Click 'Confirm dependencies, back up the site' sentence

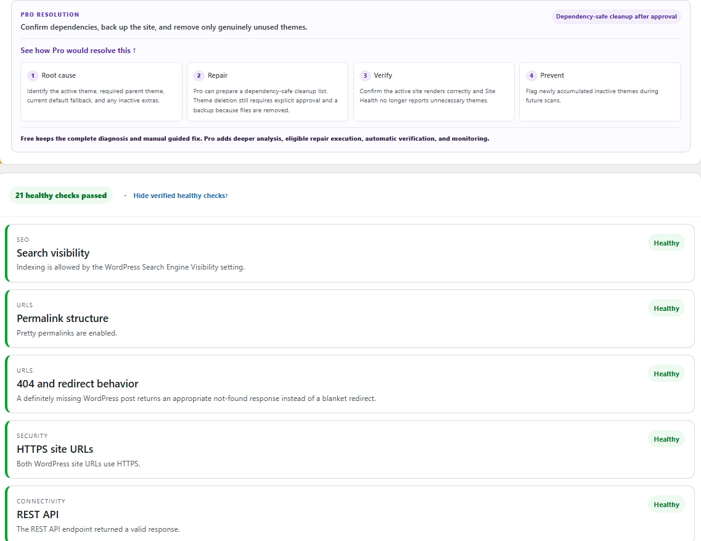point(163,27)
